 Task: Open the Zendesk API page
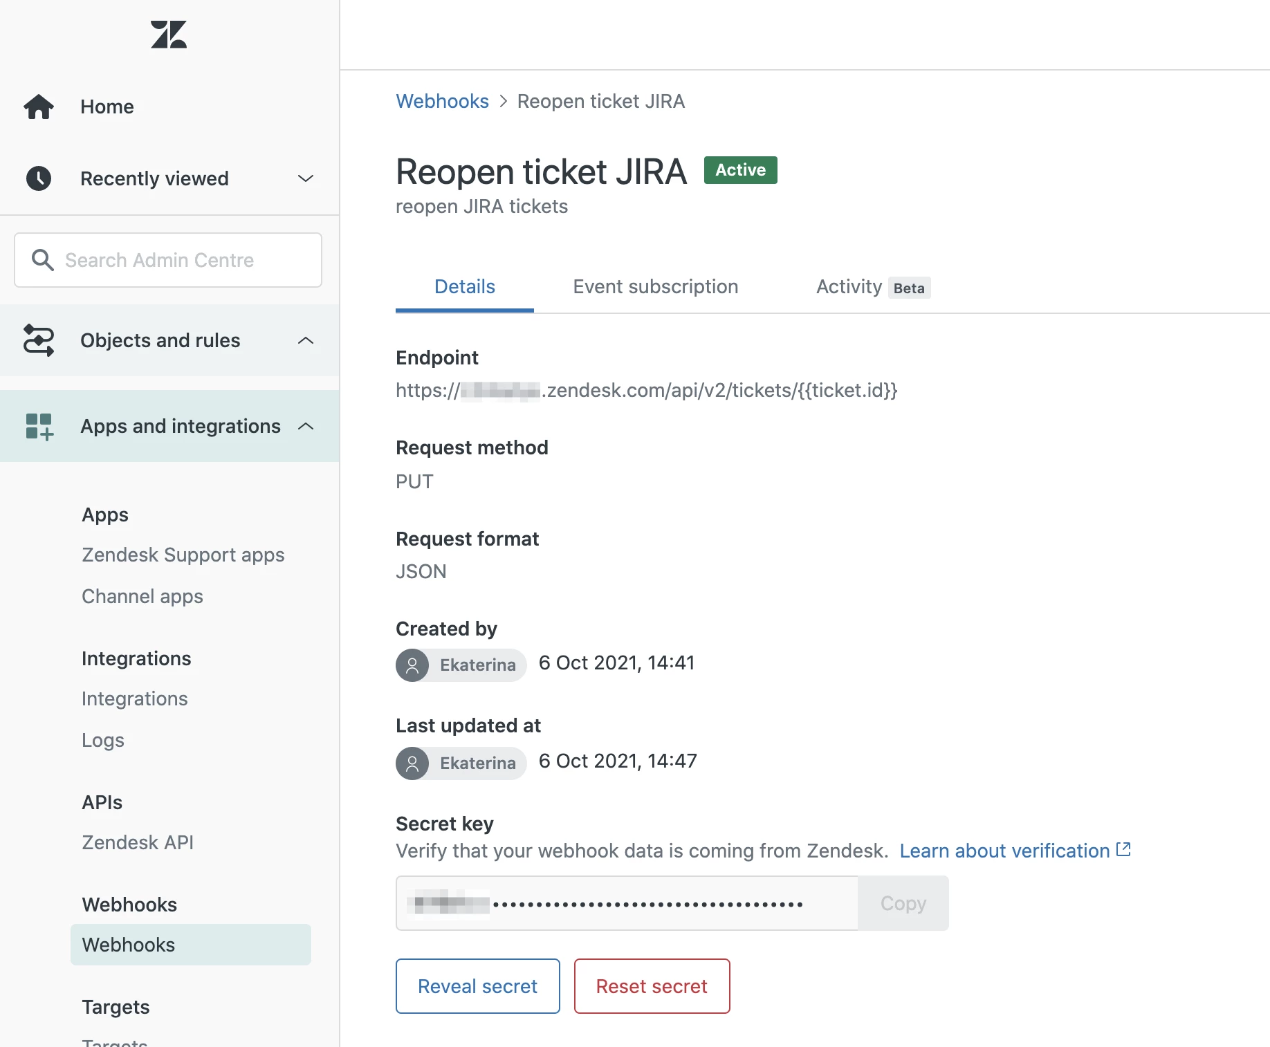pos(138,842)
